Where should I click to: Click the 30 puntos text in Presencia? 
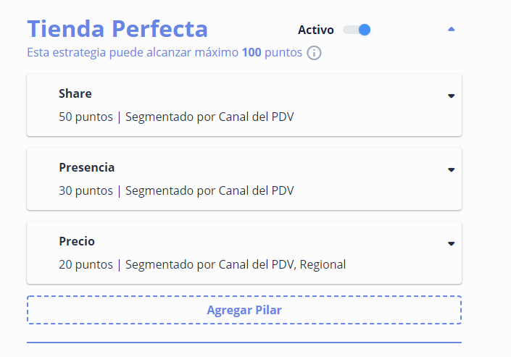coord(86,190)
